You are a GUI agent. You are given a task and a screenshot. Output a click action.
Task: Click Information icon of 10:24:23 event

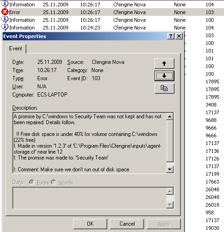[x=5, y=27]
